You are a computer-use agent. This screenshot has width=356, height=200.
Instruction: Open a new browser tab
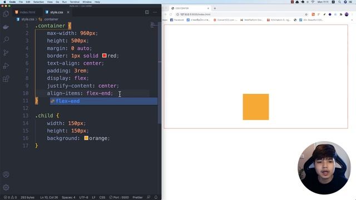(x=215, y=8)
